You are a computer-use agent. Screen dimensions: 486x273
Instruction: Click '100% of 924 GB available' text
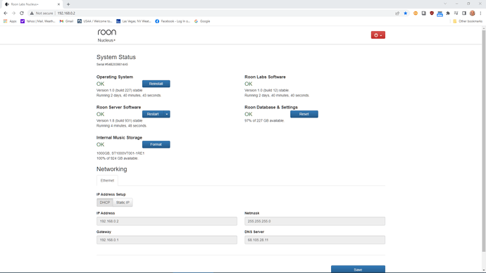click(117, 158)
